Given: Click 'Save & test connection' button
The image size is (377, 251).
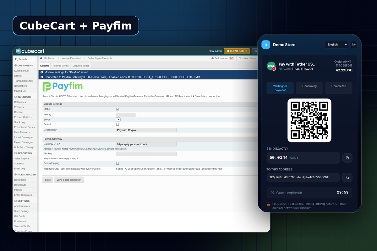Looking at the screenshot, I should [69, 180].
